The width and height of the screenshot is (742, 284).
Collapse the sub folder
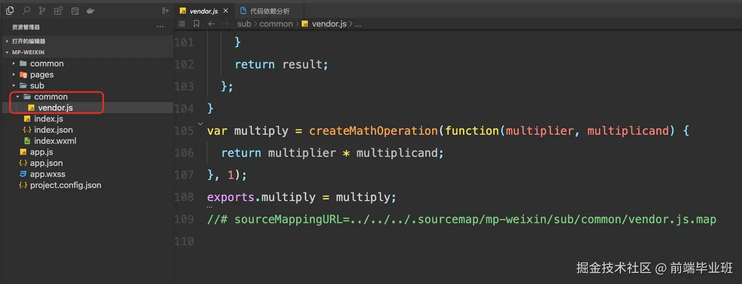(87, 85)
